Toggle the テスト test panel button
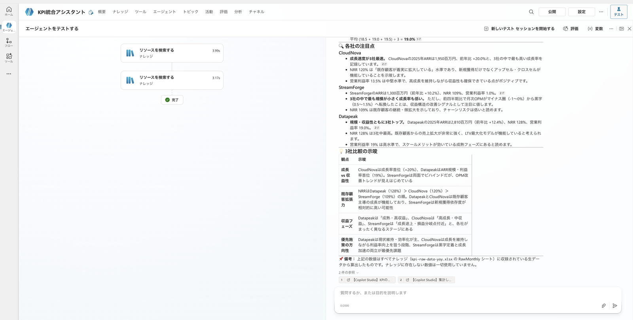The image size is (633, 320). pyautogui.click(x=619, y=12)
